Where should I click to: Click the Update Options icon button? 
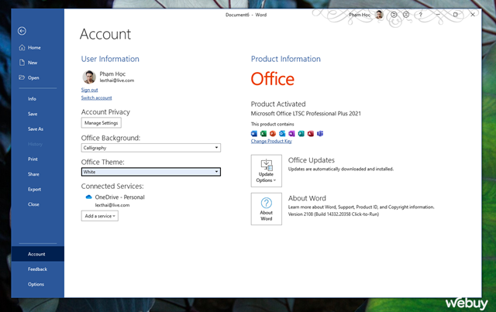[x=267, y=170]
